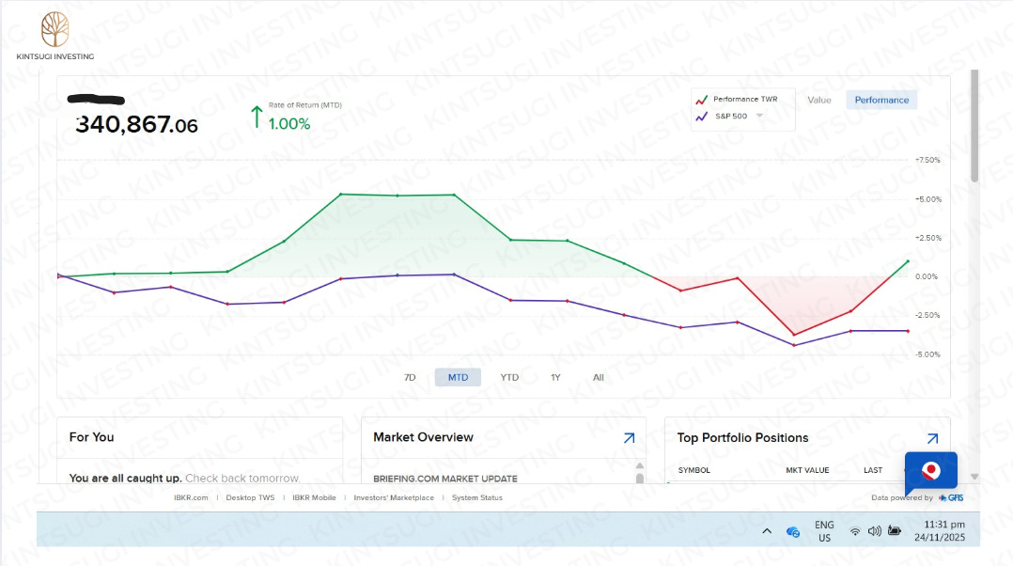The width and height of the screenshot is (1013, 566).
Task: Click the BRIEFING.COM MARKET UPDATE heading
Action: 445,479
